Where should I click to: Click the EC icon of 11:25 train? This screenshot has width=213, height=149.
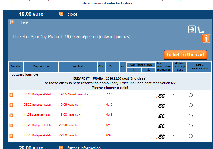[x=161, y=116]
